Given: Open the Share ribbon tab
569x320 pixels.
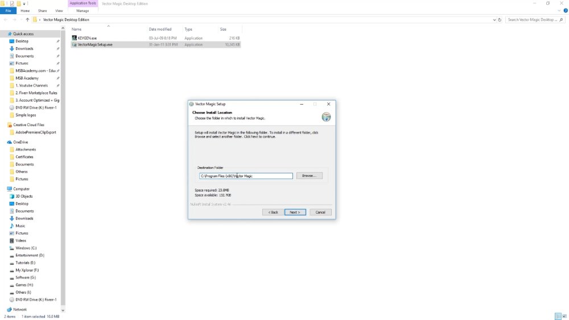Looking at the screenshot, I should [43, 11].
